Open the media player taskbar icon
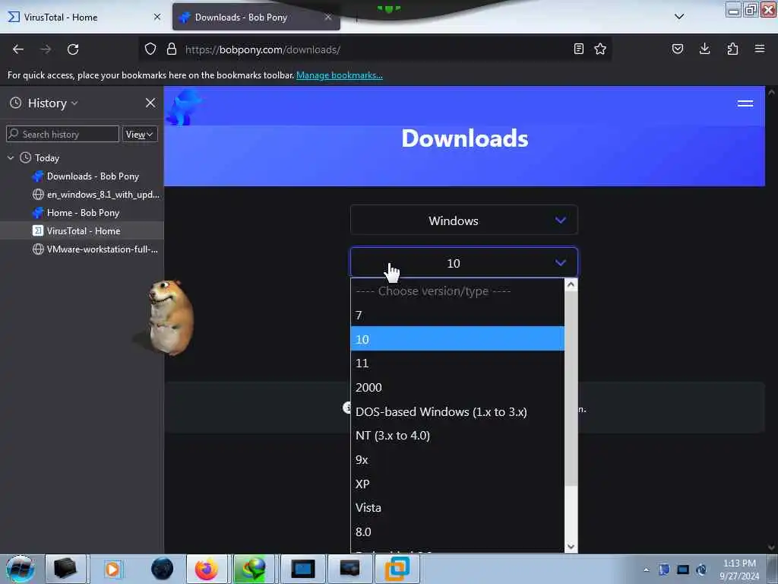The width and height of the screenshot is (778, 584). coord(112,569)
